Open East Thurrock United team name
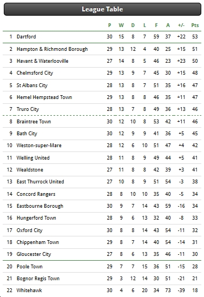204x297 pixels. [x=41, y=182]
